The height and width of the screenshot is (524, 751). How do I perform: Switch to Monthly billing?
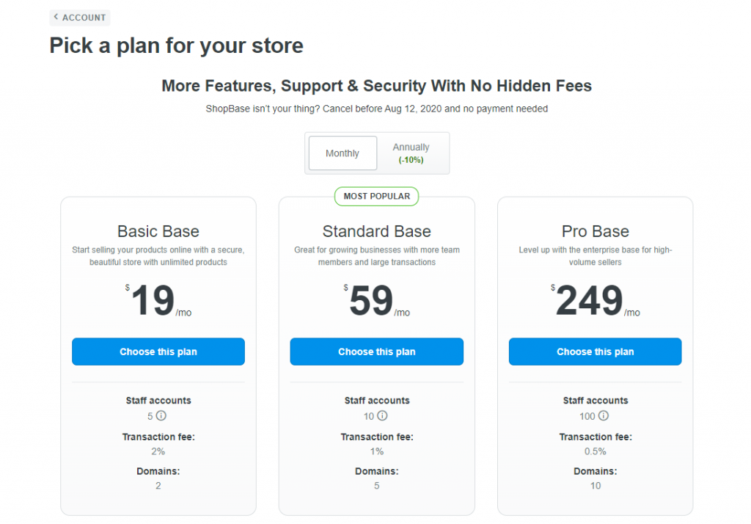coord(342,153)
